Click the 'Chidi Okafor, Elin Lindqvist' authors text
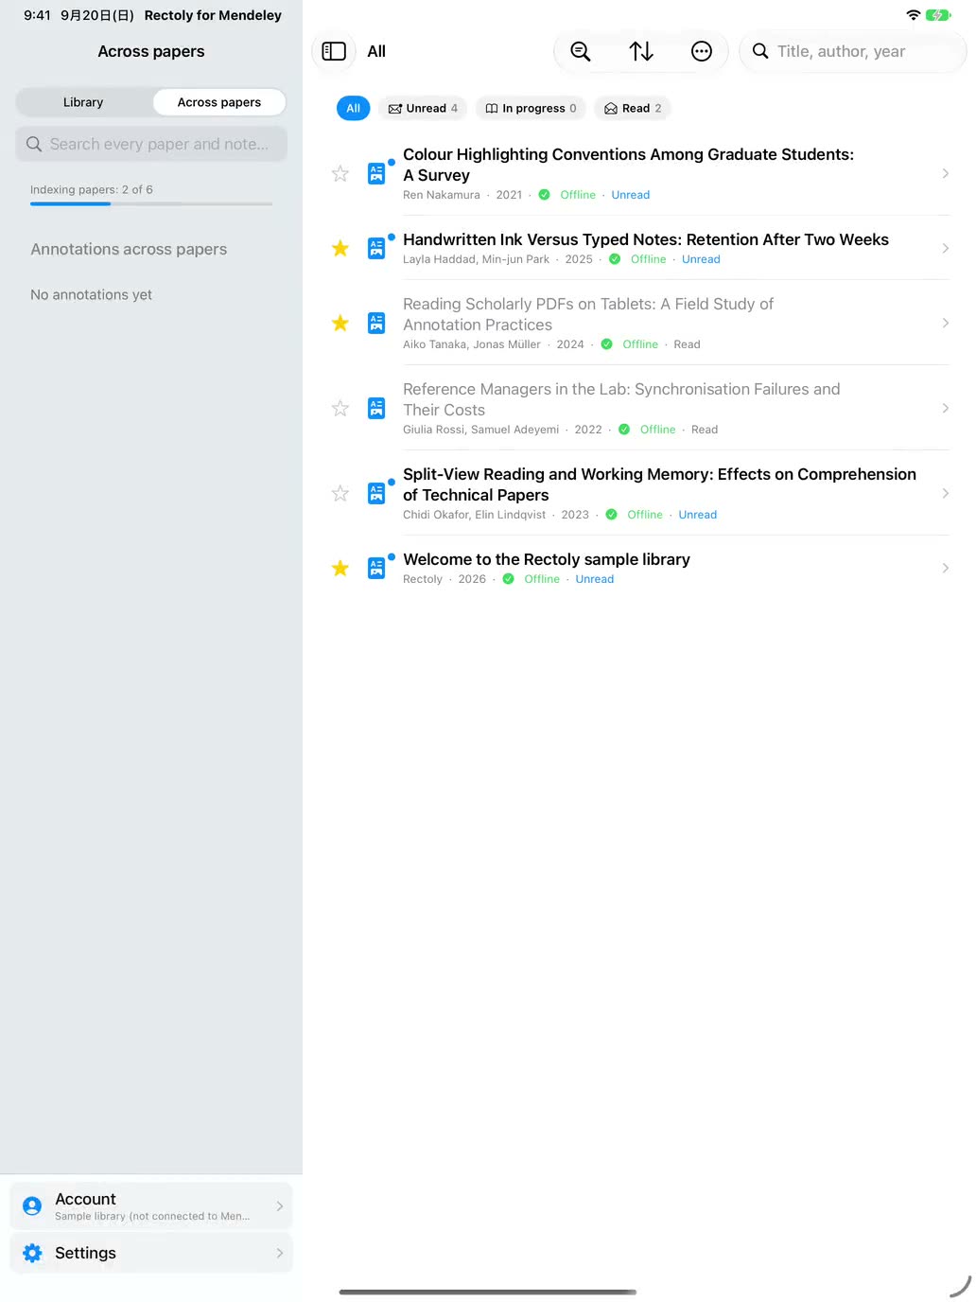Screen dimensions: 976x1302 point(475,515)
